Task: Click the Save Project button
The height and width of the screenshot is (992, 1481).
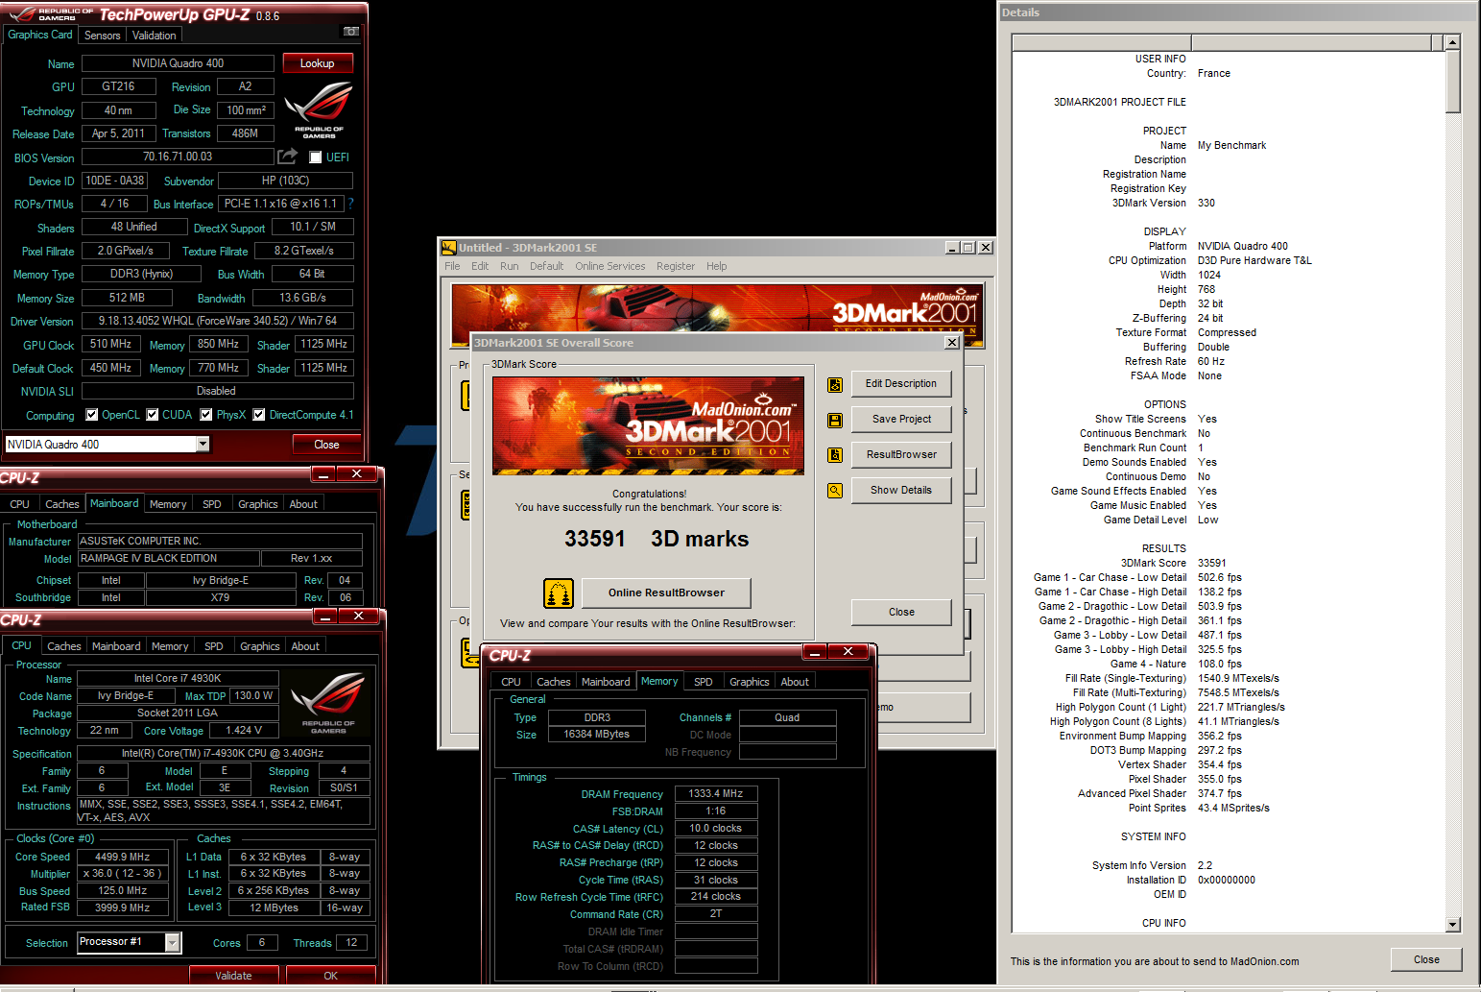Action: [x=901, y=420]
